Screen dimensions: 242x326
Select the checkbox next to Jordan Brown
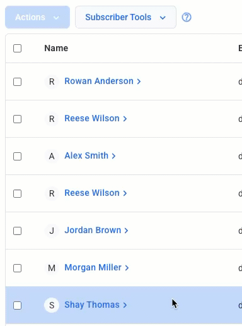(17, 231)
